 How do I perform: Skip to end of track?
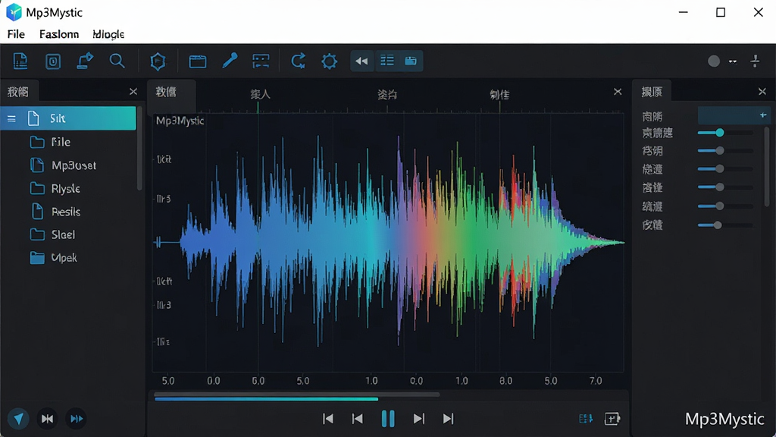[x=449, y=419]
